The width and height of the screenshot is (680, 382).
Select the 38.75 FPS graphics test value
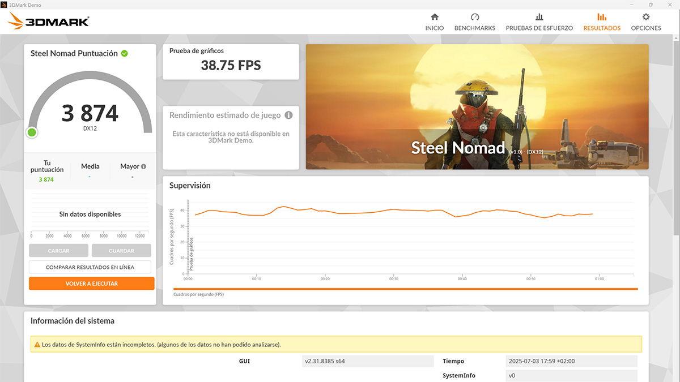(231, 65)
